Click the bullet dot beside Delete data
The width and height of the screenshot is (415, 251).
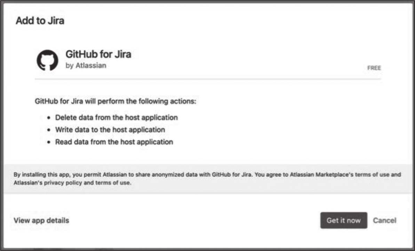coord(49,118)
